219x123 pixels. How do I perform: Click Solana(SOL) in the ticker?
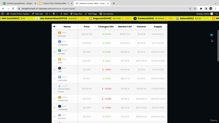tap(192, 18)
